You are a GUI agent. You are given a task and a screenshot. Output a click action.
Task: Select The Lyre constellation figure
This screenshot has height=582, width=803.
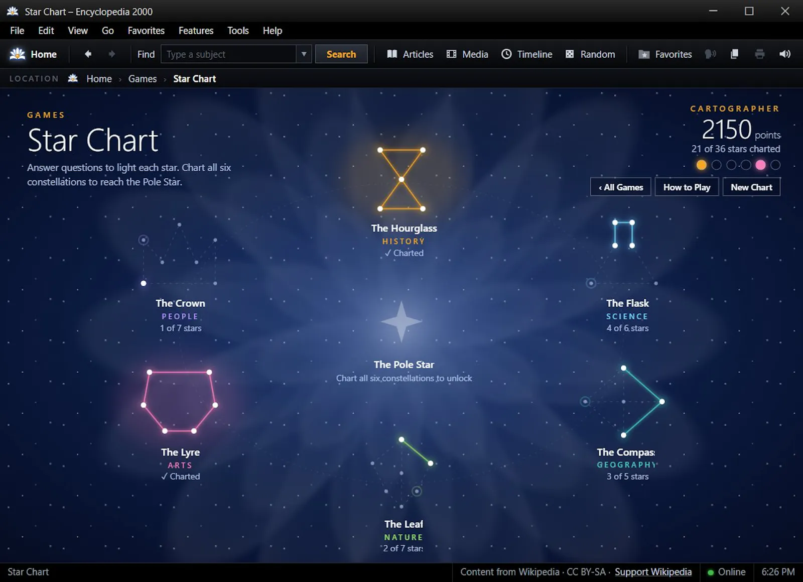(x=179, y=401)
